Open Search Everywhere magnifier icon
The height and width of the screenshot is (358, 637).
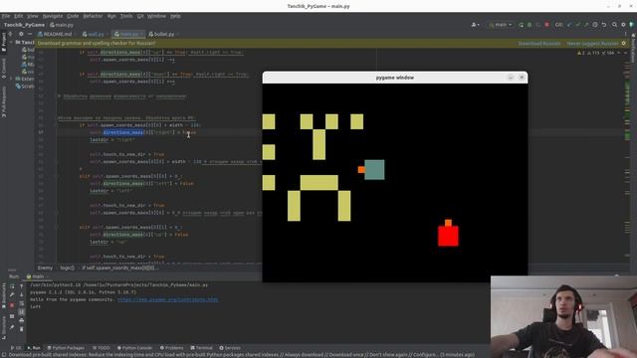pos(615,25)
